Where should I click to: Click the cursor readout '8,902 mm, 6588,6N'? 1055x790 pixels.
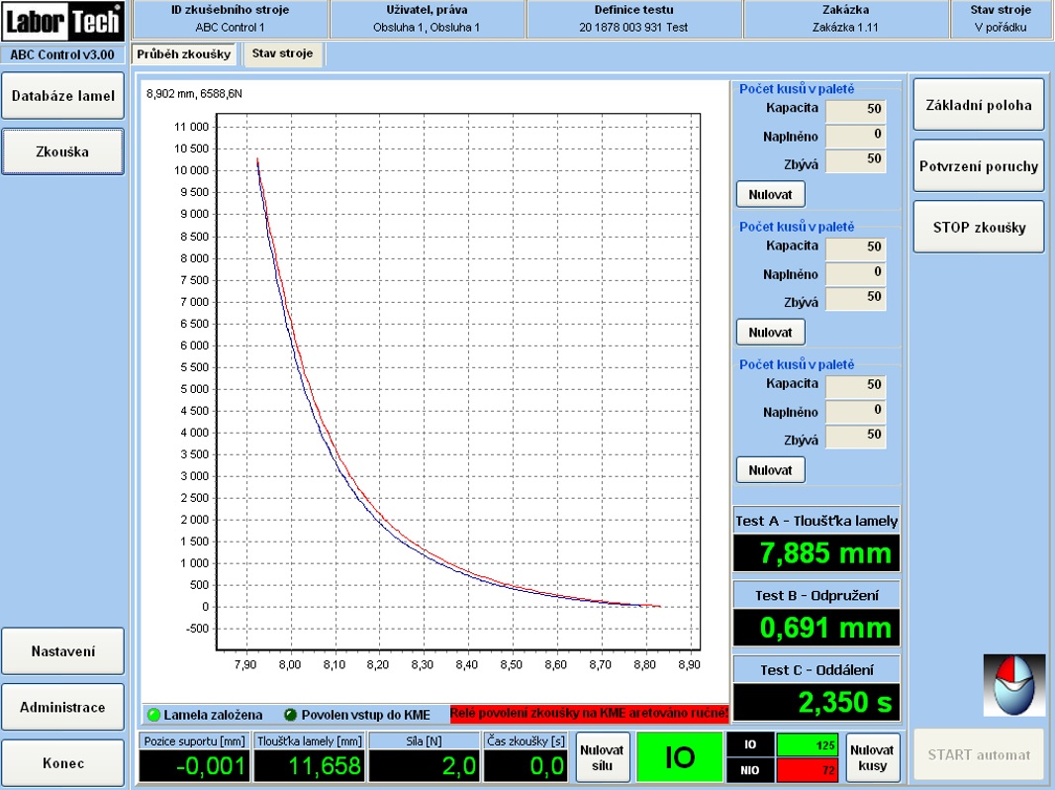(194, 93)
